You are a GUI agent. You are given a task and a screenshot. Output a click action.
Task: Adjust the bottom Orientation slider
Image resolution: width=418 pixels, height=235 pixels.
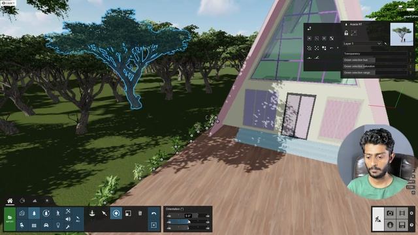188,228
